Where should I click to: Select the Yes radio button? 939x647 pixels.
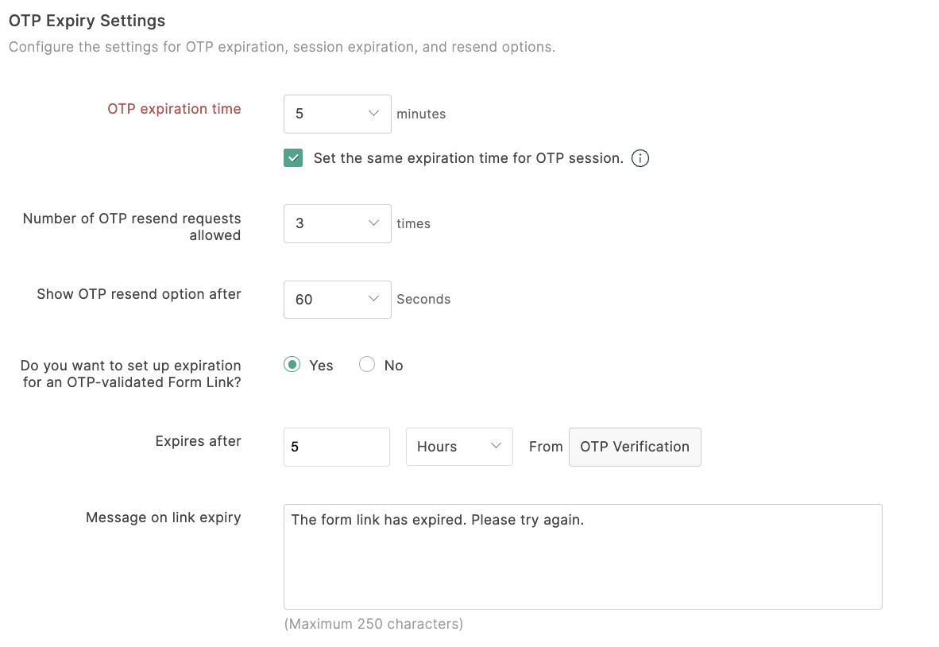[292, 365]
